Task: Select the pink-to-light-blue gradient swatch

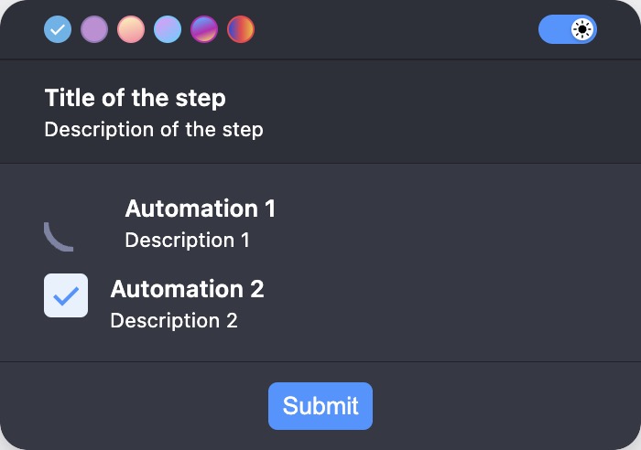Action: pyautogui.click(x=168, y=29)
